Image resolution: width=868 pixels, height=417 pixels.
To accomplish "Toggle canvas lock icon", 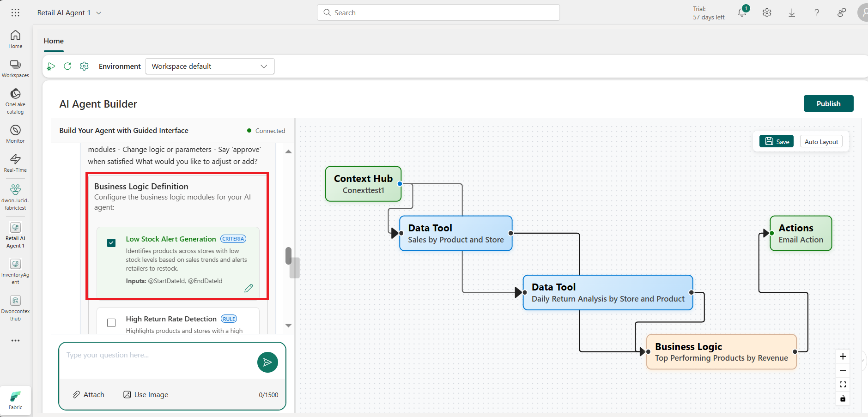I will tap(843, 399).
